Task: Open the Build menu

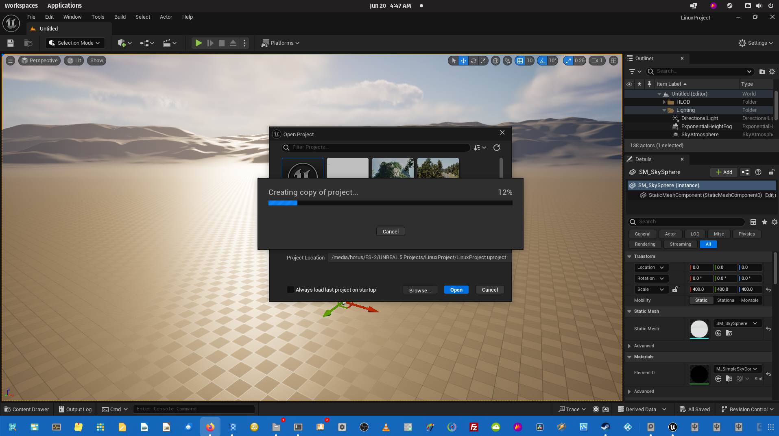Action: tap(120, 17)
